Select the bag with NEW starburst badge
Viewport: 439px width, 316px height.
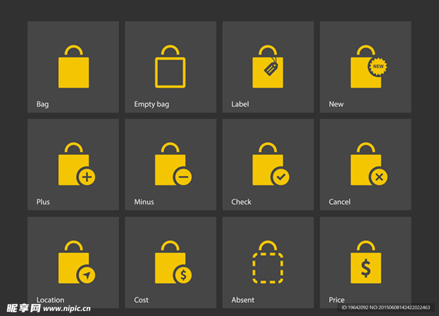369,66
